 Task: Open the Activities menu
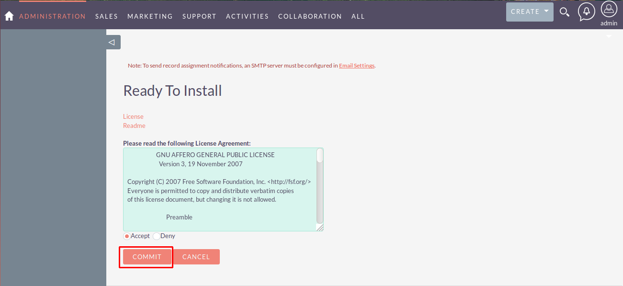[x=247, y=16]
